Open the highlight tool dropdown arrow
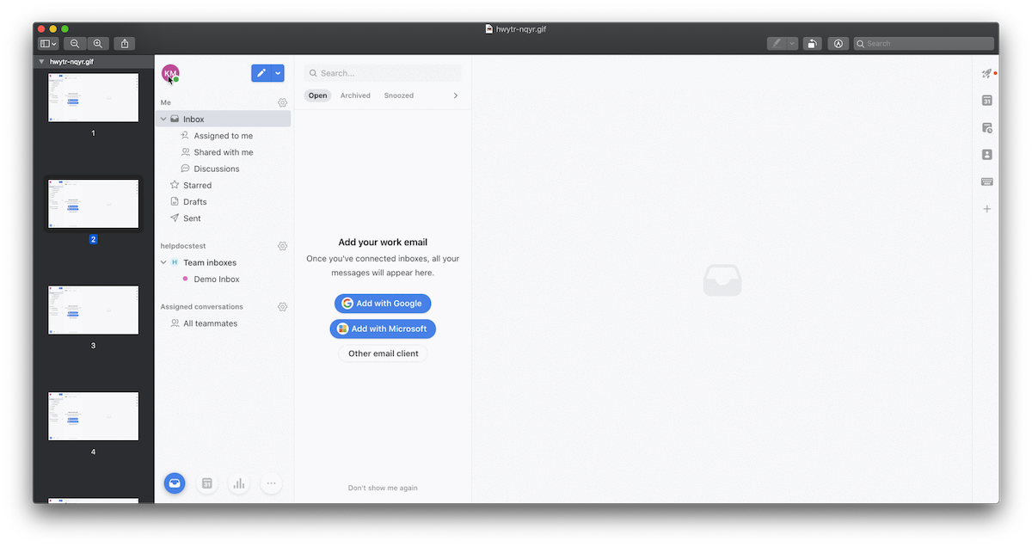Image resolution: width=1032 pixels, height=547 pixels. 792,43
